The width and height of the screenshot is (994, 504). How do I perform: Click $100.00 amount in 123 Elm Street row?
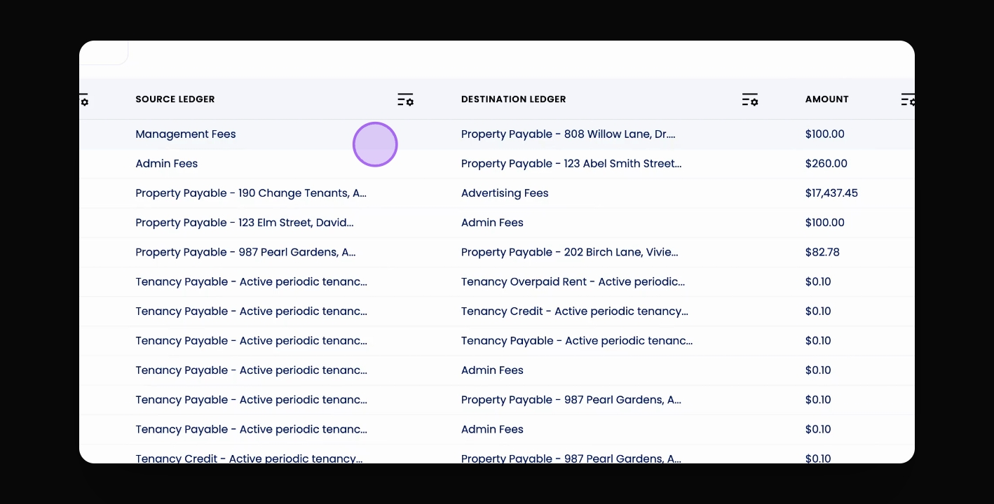(x=825, y=223)
